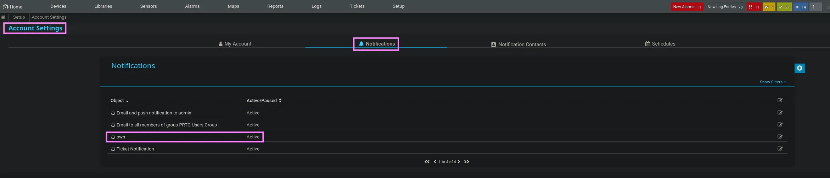Click the blue paused sensors badge
Viewport: 830px width, 178px height.
coord(800,7)
